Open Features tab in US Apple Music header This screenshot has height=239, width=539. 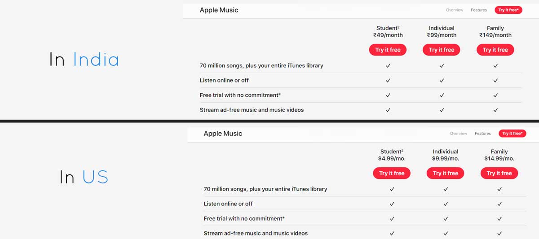[x=483, y=133]
